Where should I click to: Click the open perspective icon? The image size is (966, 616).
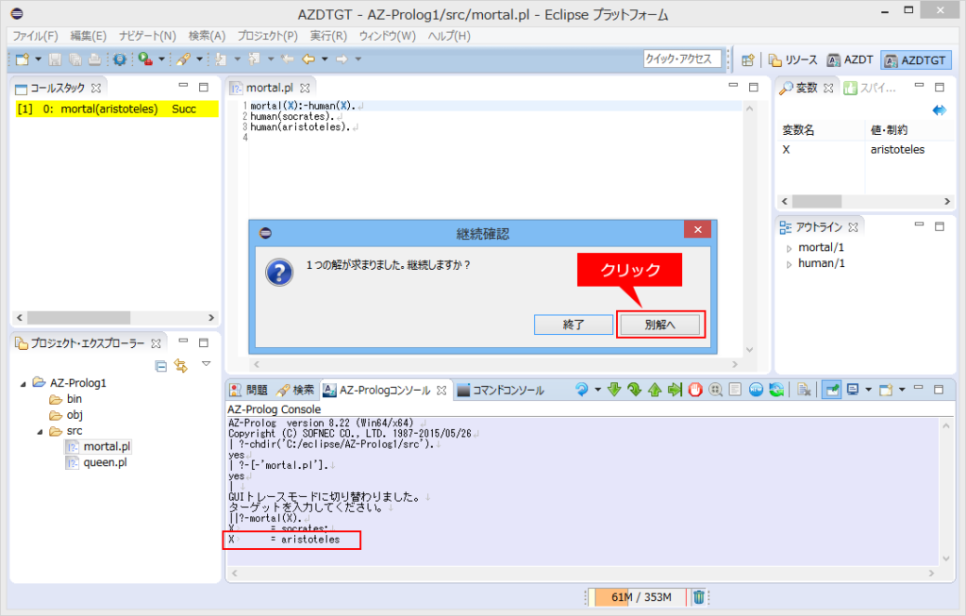pos(747,59)
